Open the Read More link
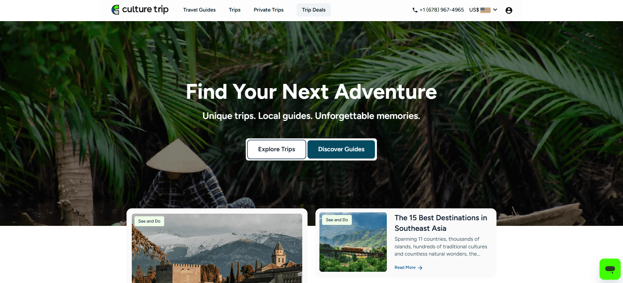Viewport: 623px width, 283px height. [x=405, y=267]
